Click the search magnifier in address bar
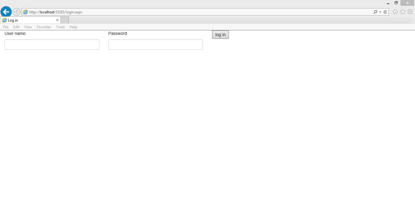Image resolution: width=415 pixels, height=220 pixels. (x=376, y=12)
